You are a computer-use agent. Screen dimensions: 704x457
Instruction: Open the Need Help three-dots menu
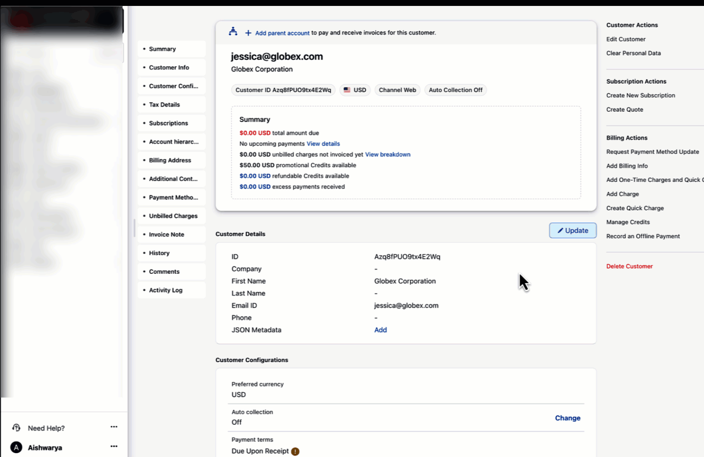click(x=114, y=427)
